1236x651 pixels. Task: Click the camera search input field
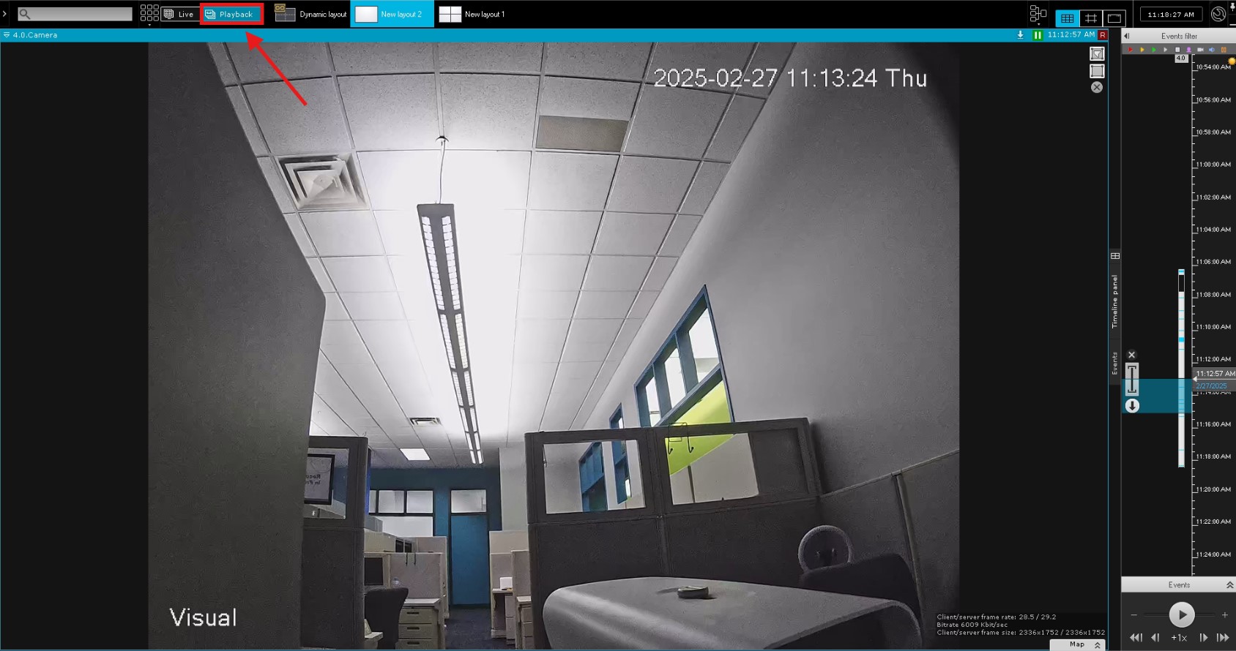pyautogui.click(x=75, y=14)
